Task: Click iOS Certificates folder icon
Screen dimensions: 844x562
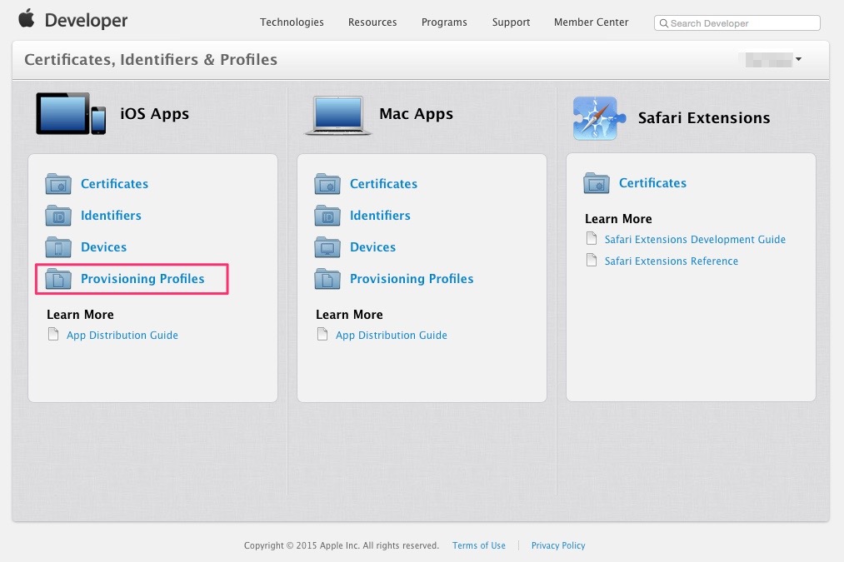Action: (58, 184)
